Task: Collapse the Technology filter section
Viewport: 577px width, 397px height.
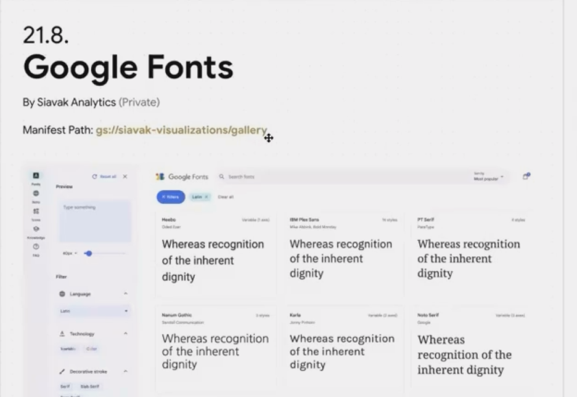Action: [126, 334]
